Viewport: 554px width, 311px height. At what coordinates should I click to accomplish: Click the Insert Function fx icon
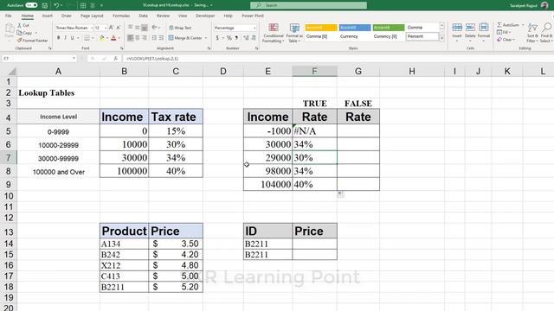[115, 59]
